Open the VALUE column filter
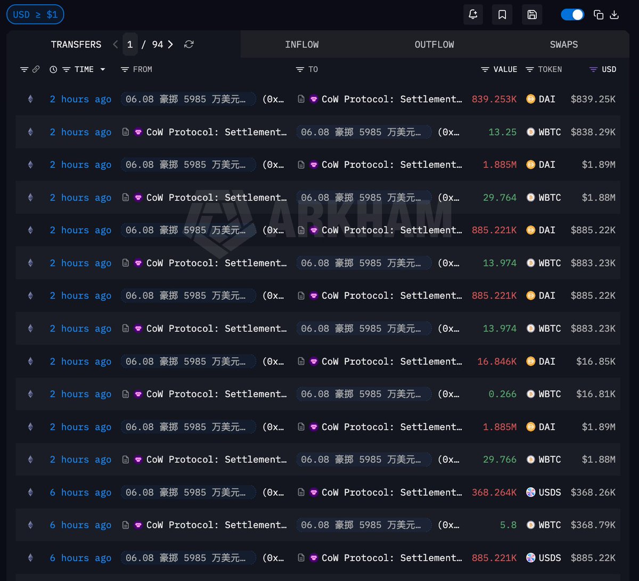The width and height of the screenshot is (639, 581). 485,70
